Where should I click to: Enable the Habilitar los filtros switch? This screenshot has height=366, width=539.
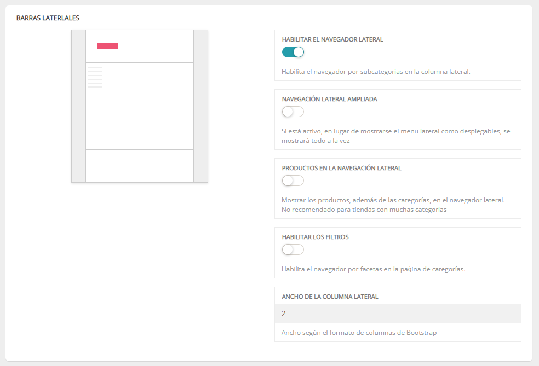293,249
